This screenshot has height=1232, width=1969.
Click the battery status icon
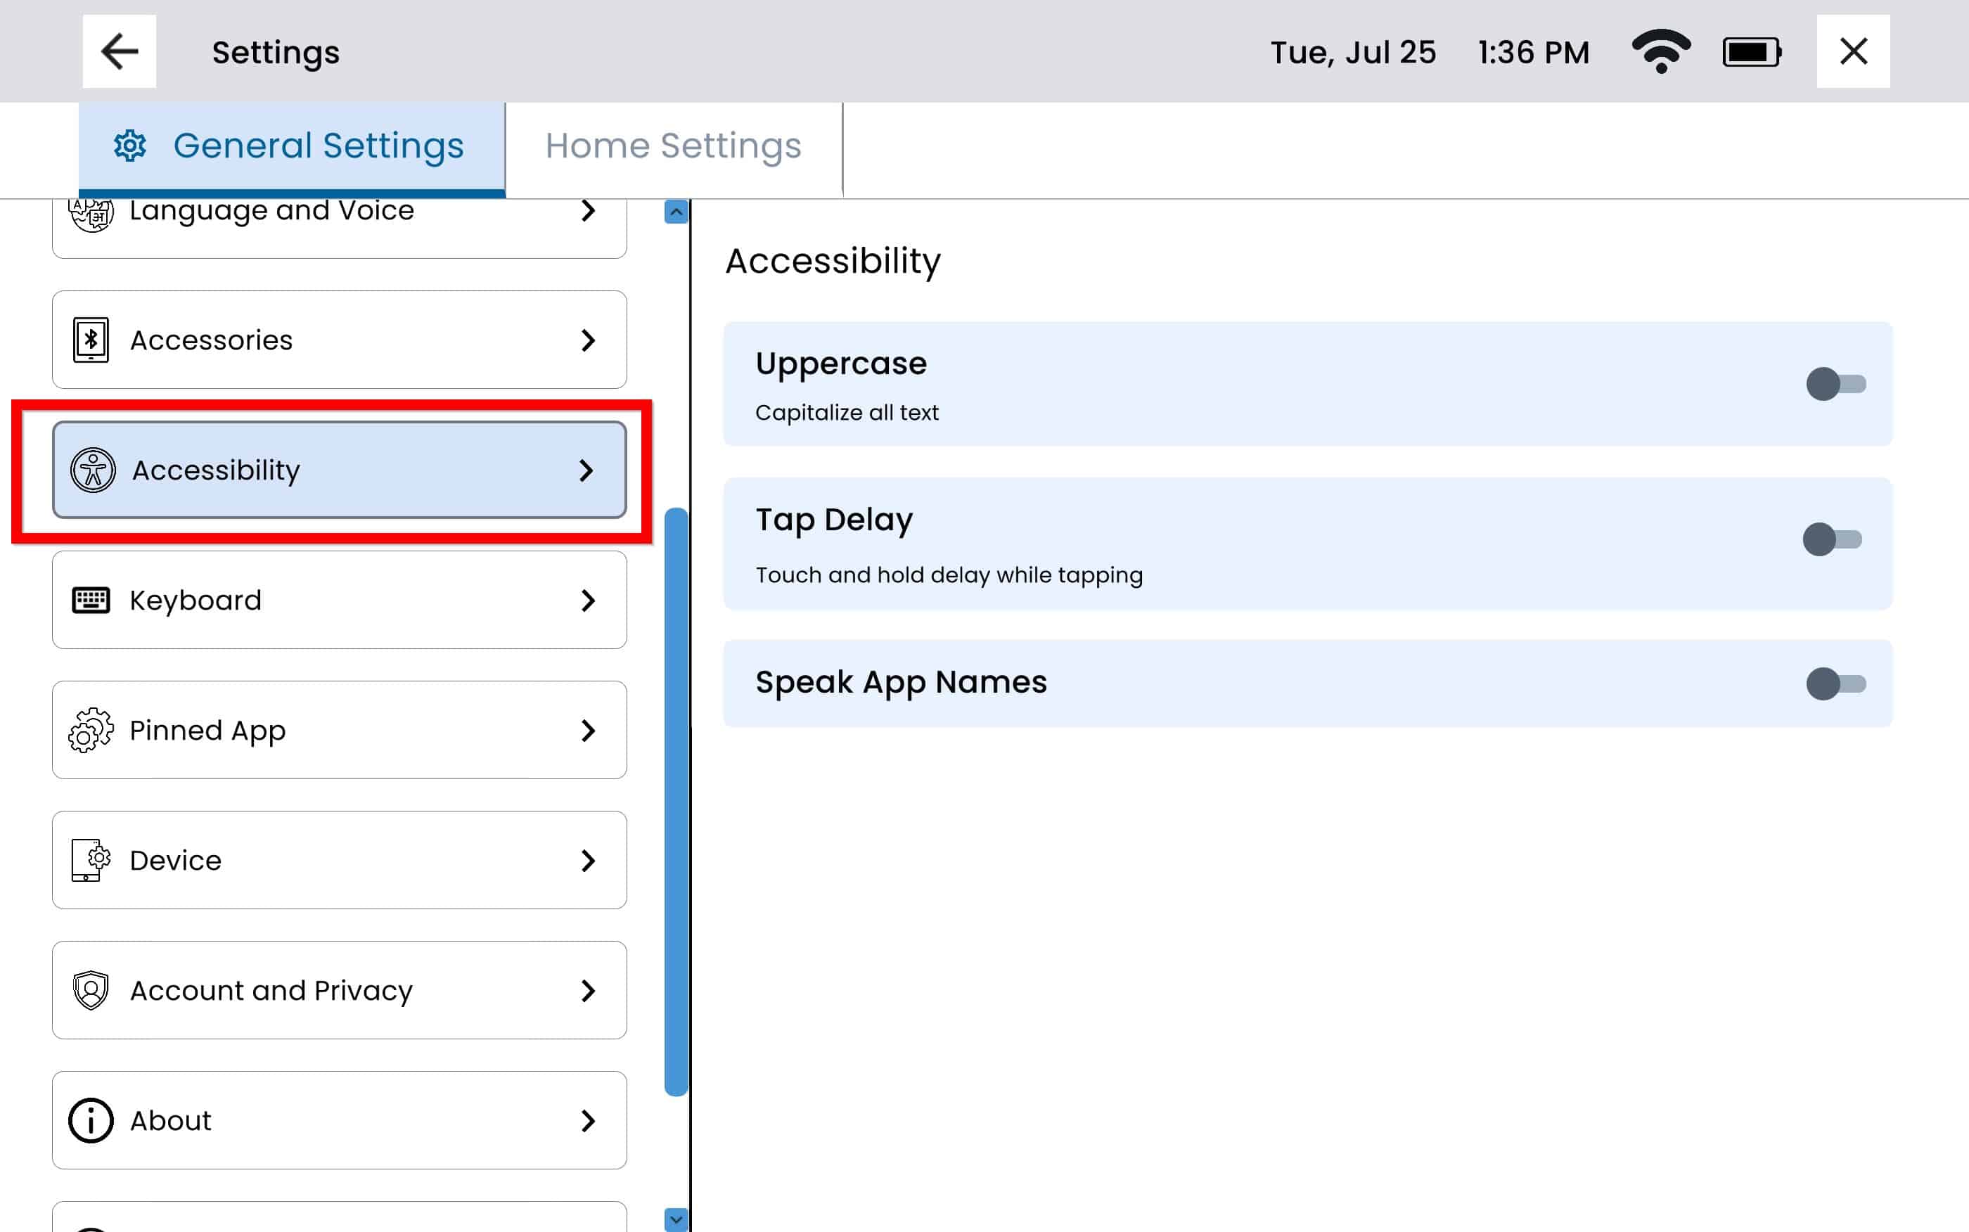tap(1751, 52)
